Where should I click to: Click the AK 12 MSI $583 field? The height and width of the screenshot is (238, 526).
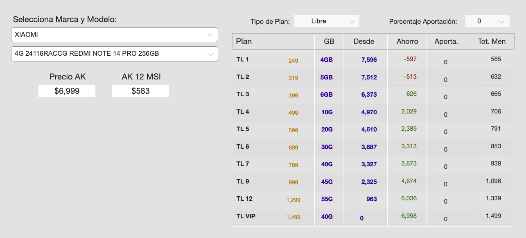(140, 91)
